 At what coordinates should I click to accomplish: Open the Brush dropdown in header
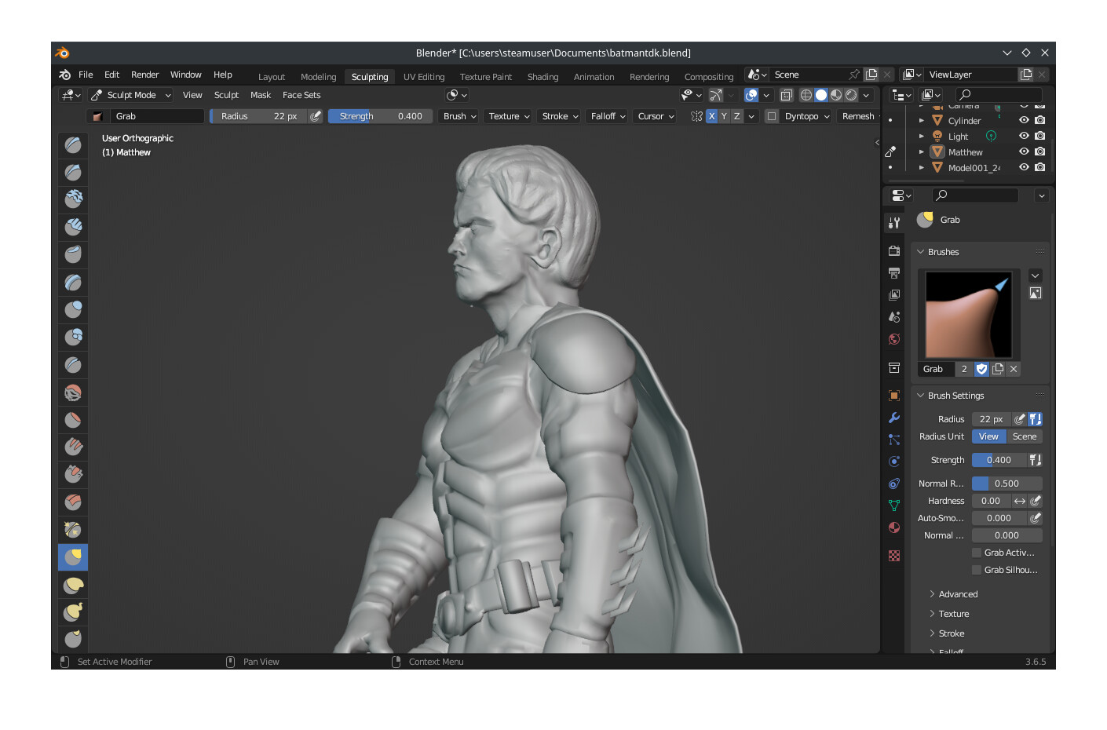(460, 116)
